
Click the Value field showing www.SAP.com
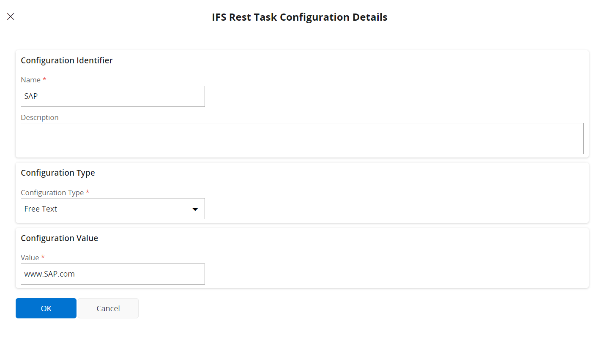[112, 274]
